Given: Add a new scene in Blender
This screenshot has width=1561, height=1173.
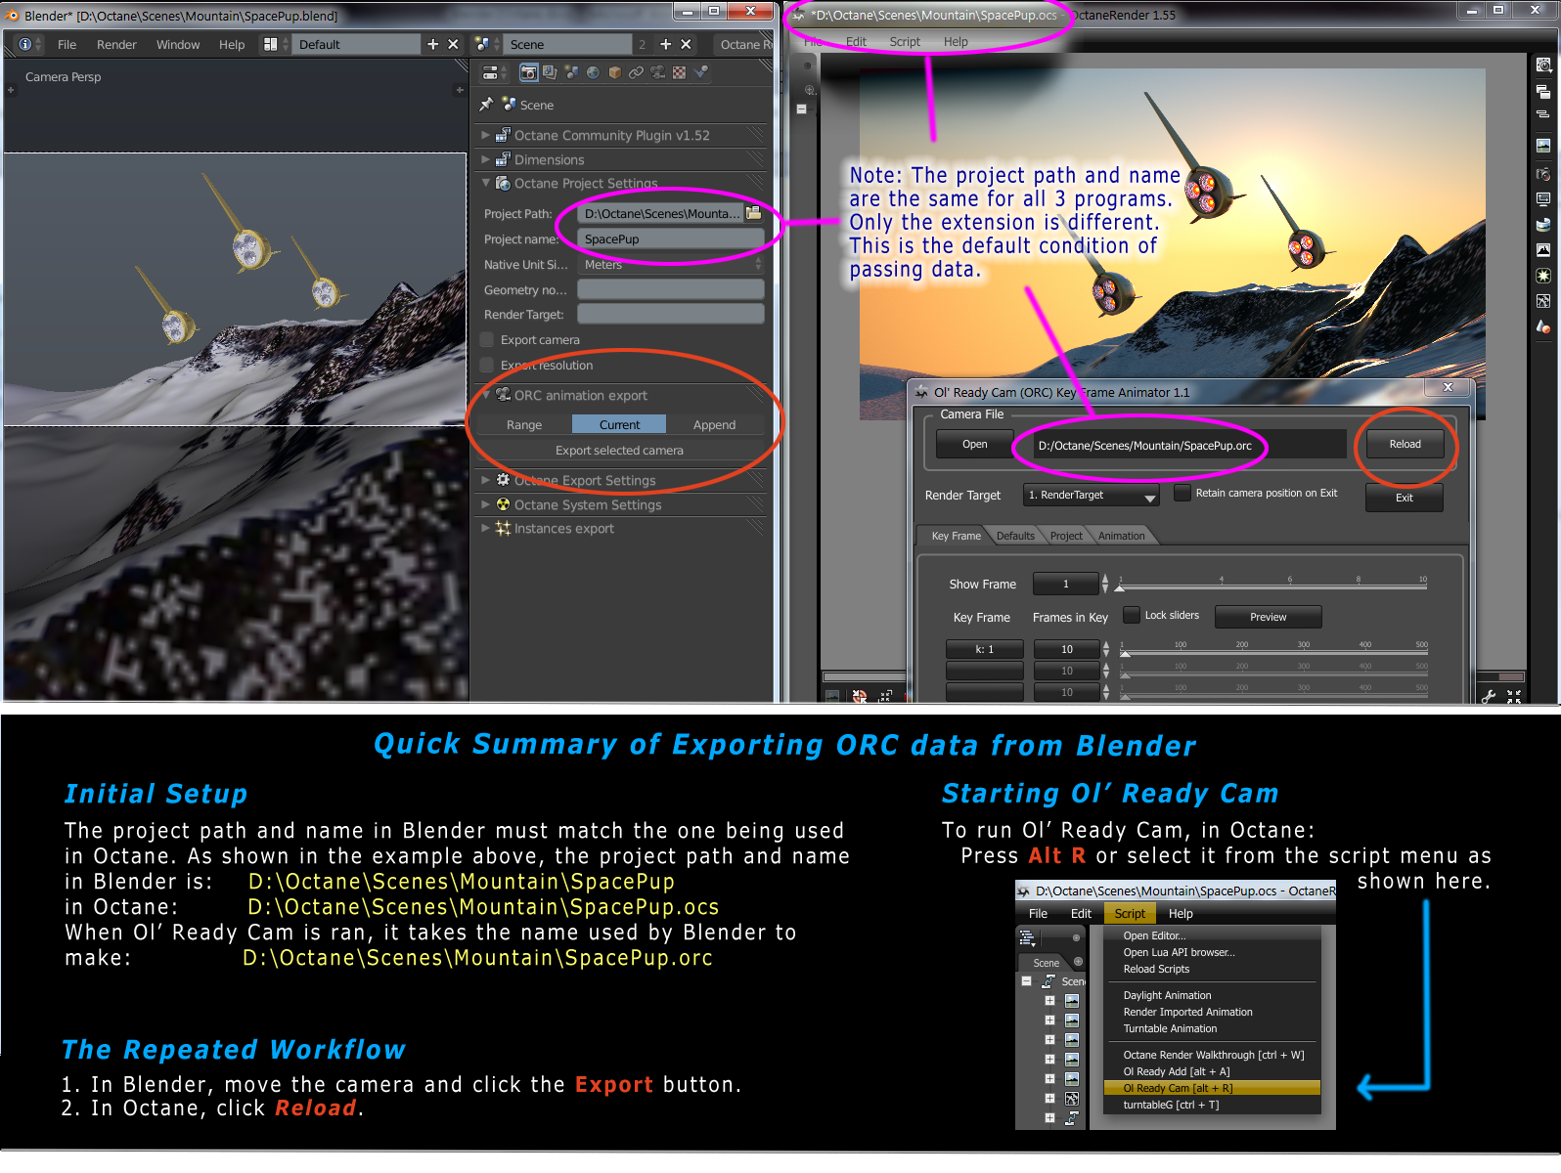Looking at the screenshot, I should point(665,44).
